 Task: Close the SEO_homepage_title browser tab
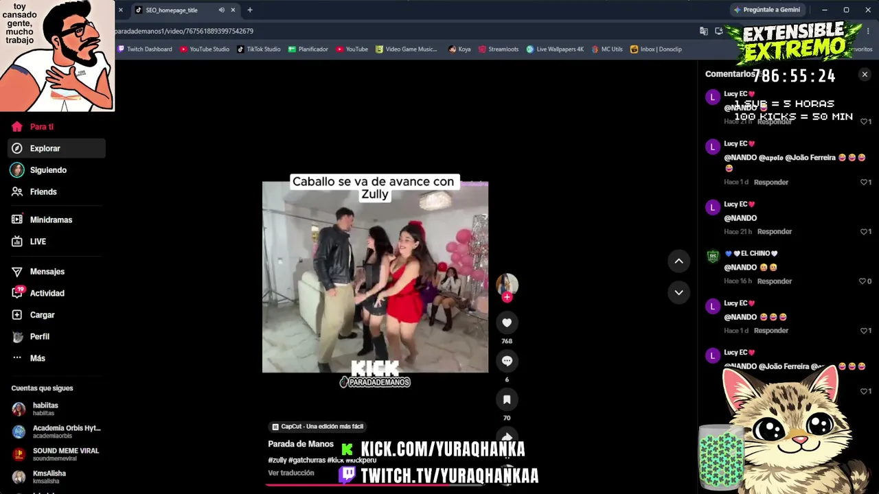233,10
